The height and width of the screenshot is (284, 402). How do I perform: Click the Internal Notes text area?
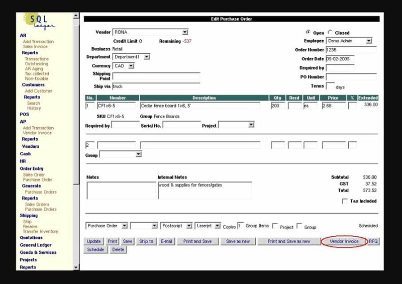pyautogui.click(x=205, y=191)
